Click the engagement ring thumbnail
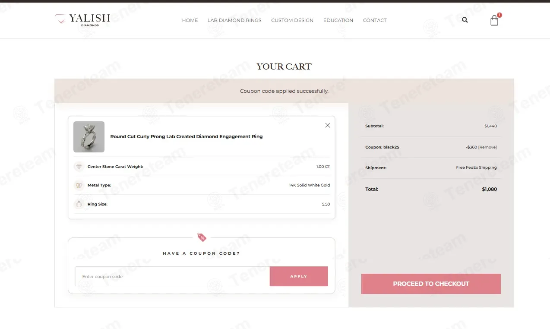Image resolution: width=550 pixels, height=329 pixels. [x=89, y=137]
